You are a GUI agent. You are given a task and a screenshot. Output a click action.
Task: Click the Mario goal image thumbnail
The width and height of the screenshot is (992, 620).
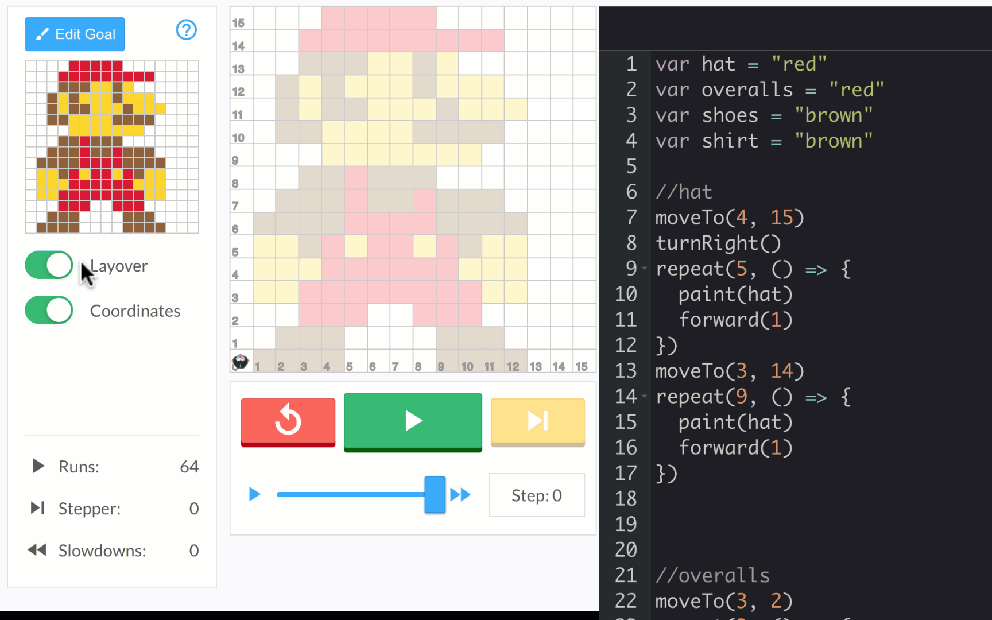pos(112,146)
